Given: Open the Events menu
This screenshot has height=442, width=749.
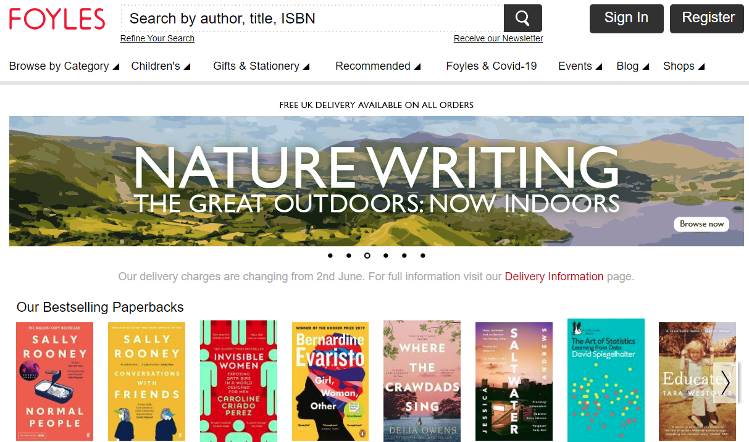Looking at the screenshot, I should [580, 66].
